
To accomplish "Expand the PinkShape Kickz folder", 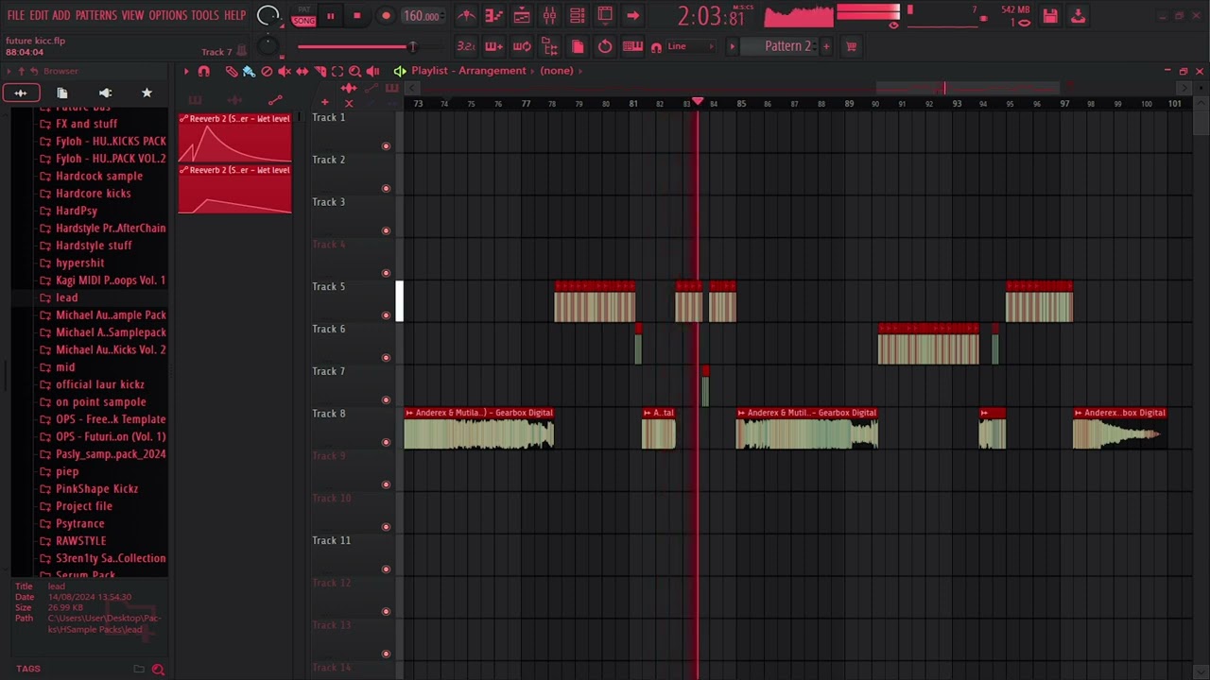I will 96,489.
